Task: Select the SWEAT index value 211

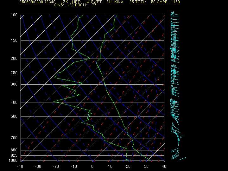Action: 109,2
